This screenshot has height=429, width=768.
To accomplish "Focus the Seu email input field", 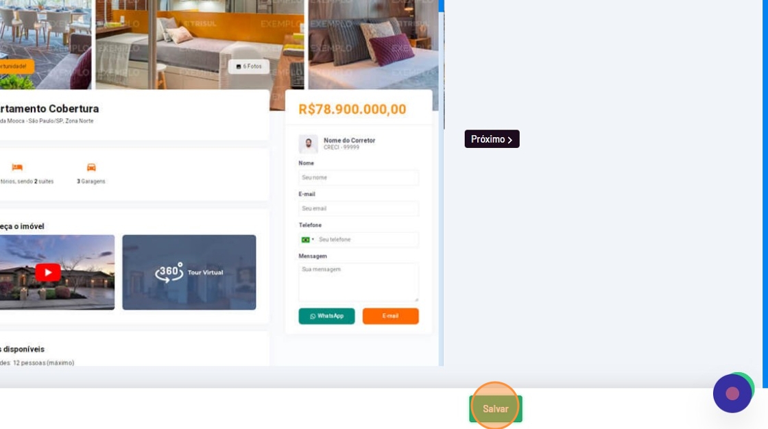I will point(359,208).
